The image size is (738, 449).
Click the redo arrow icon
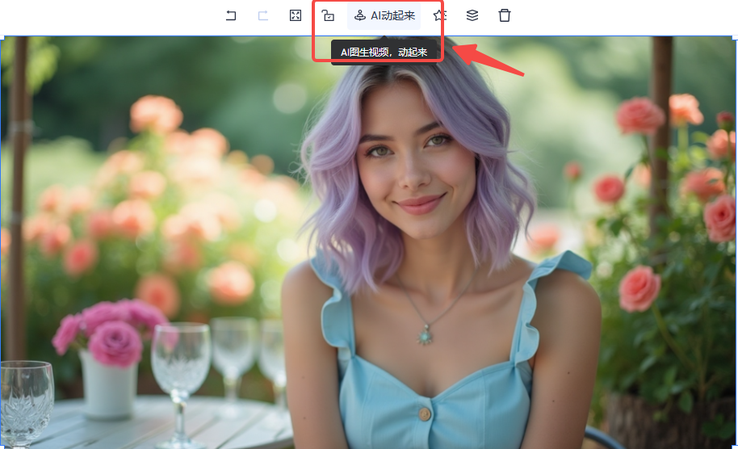[x=263, y=15]
